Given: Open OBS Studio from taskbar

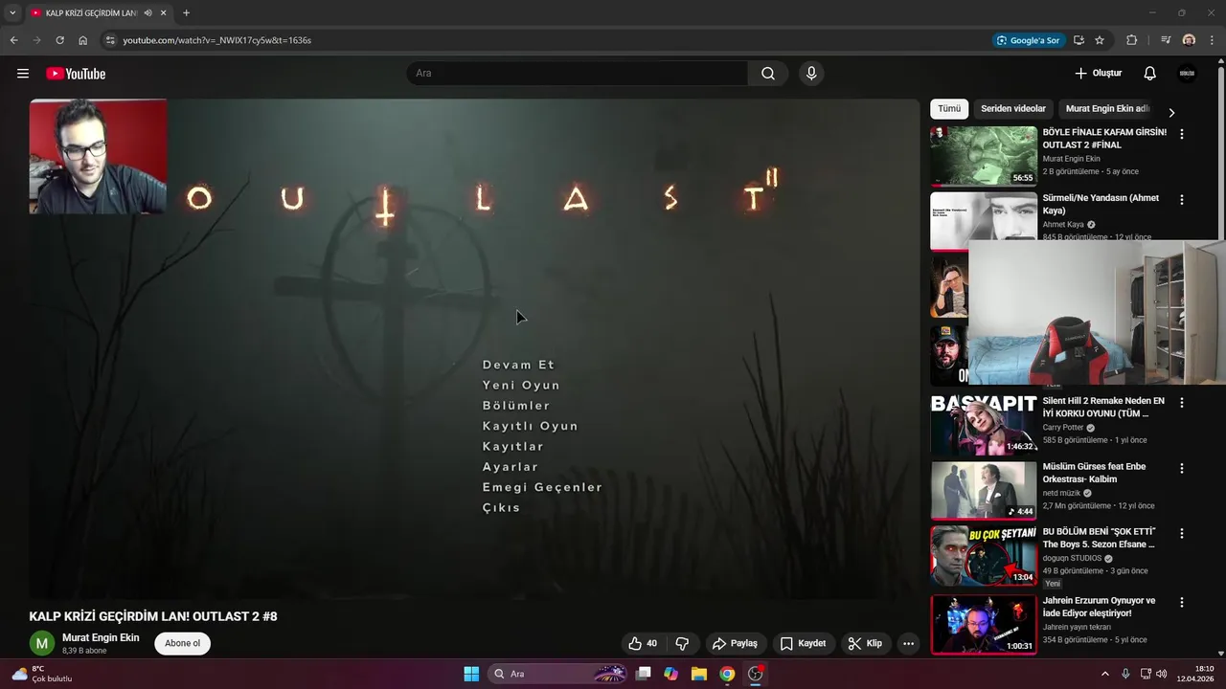Looking at the screenshot, I should (756, 674).
